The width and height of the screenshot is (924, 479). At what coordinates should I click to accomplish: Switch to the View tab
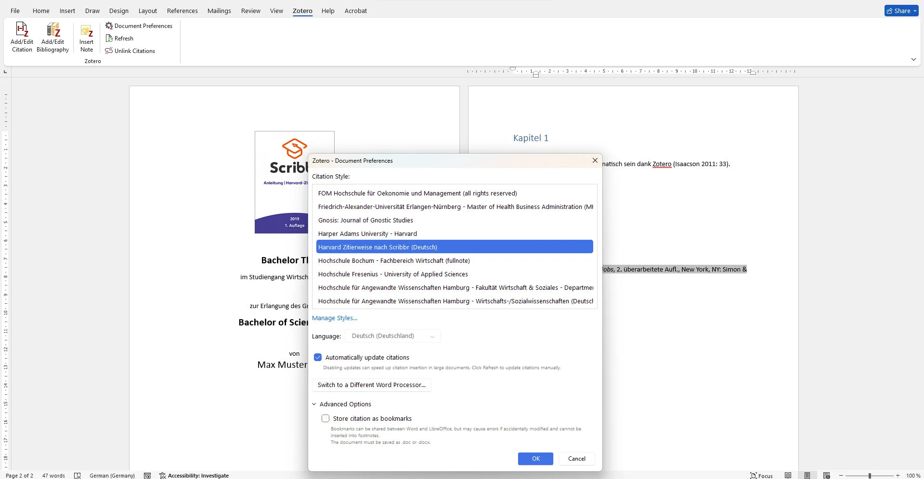pos(276,11)
